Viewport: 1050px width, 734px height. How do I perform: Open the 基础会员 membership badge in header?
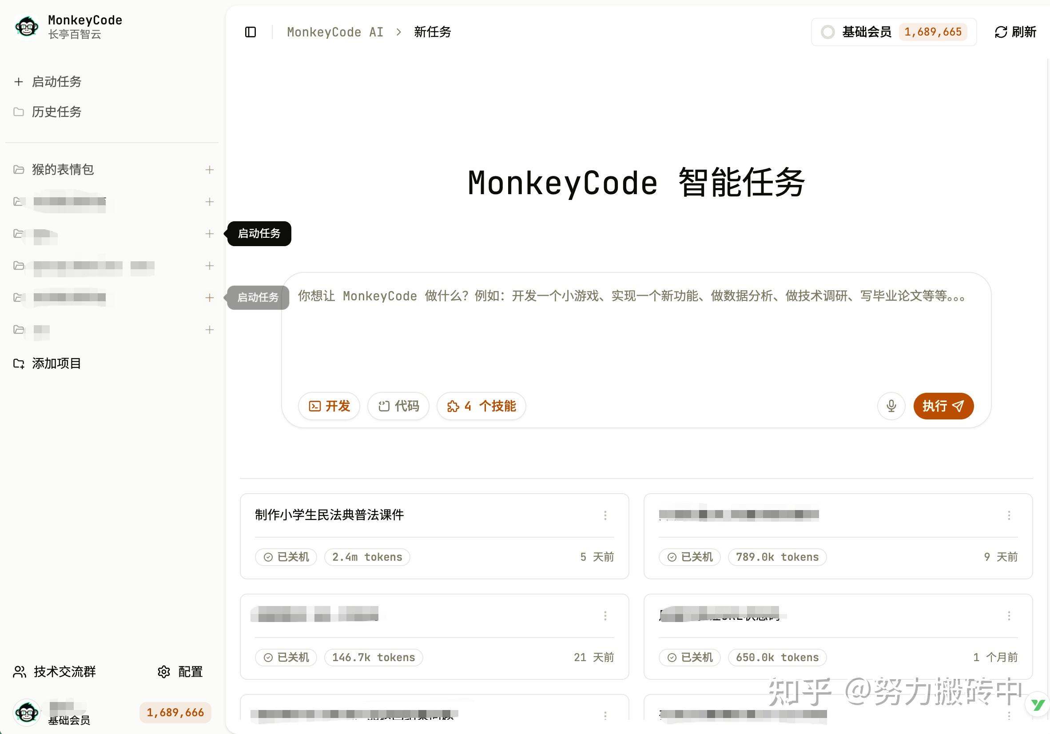(x=894, y=32)
